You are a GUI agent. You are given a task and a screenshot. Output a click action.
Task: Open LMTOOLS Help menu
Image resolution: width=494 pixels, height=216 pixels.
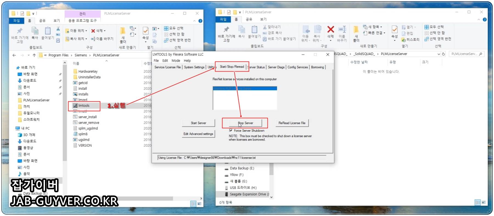[x=187, y=61]
